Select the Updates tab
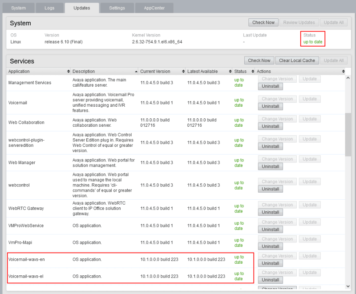356x294 pixels. 82,8
